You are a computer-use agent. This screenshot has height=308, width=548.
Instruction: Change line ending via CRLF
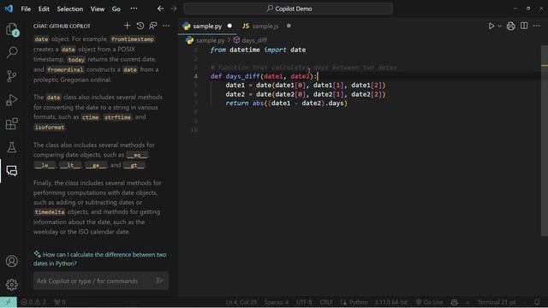(326, 302)
